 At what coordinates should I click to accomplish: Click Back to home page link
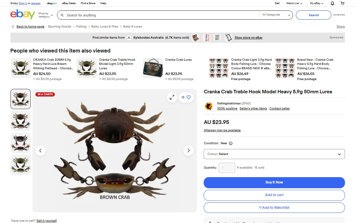click(x=30, y=27)
